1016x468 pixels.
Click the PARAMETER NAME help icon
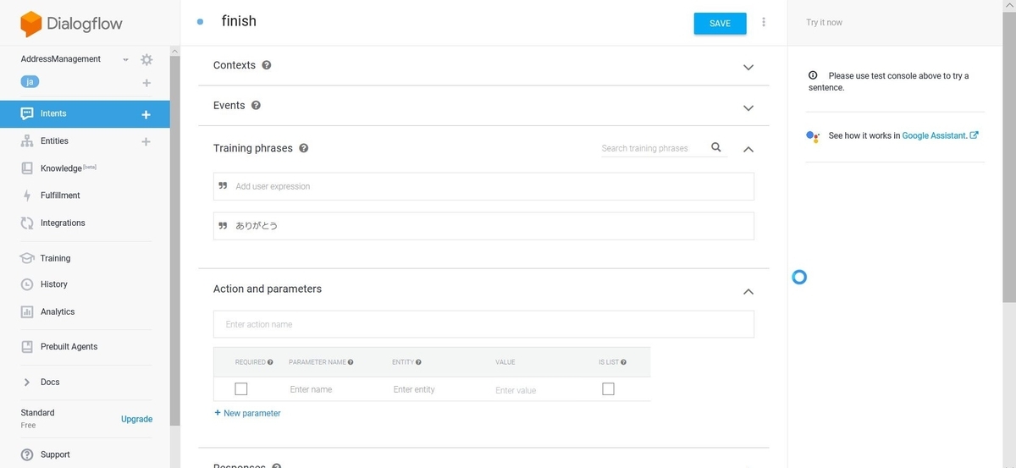(x=351, y=362)
